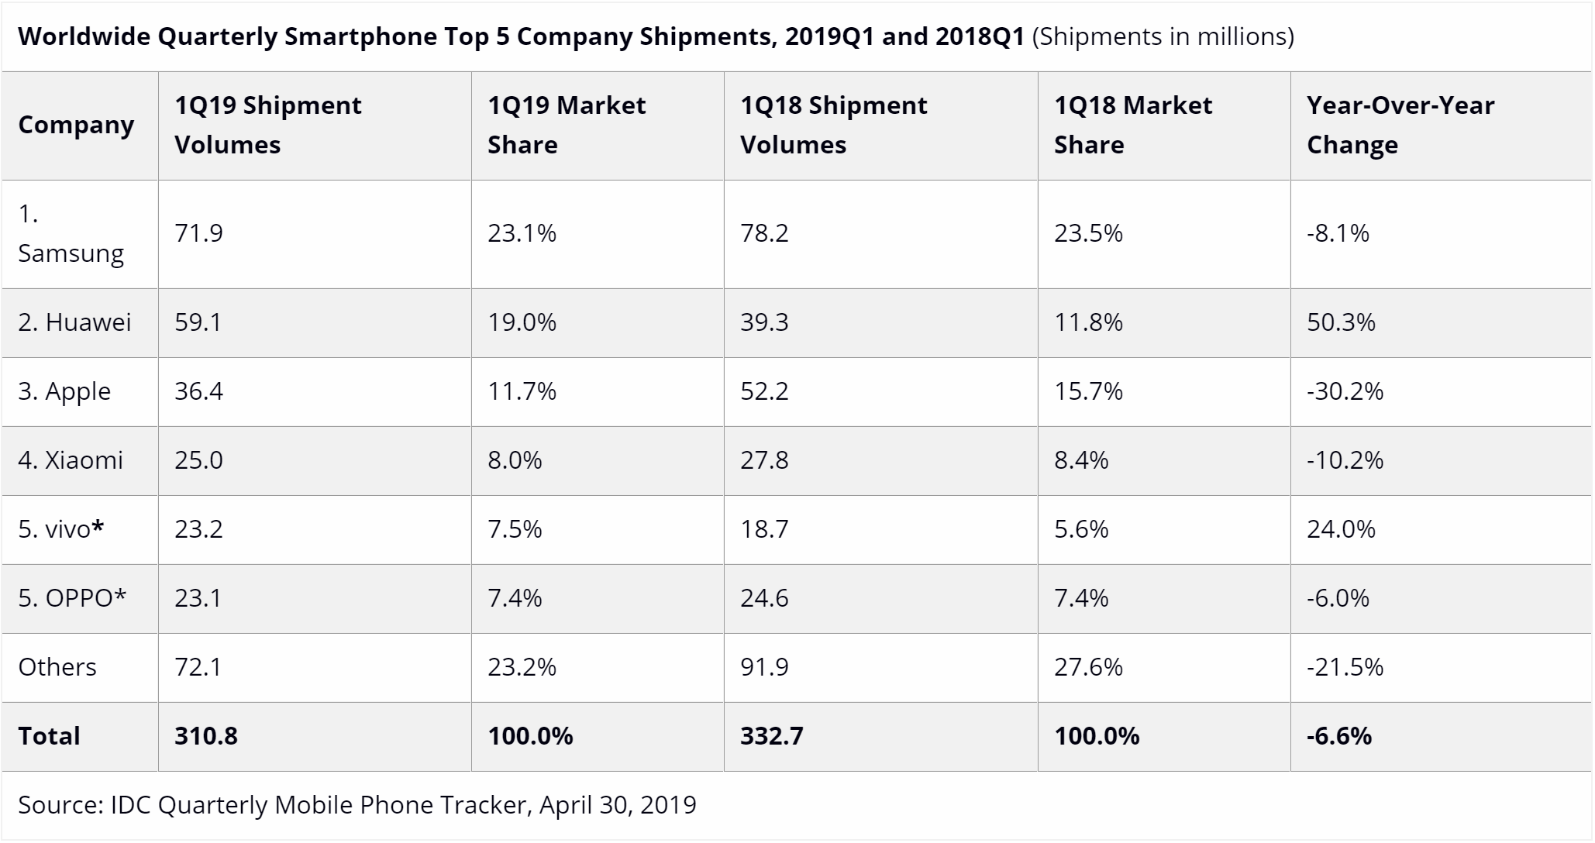
Task: Select the 1Q18 Shipment Volumes header
Action: (833, 125)
